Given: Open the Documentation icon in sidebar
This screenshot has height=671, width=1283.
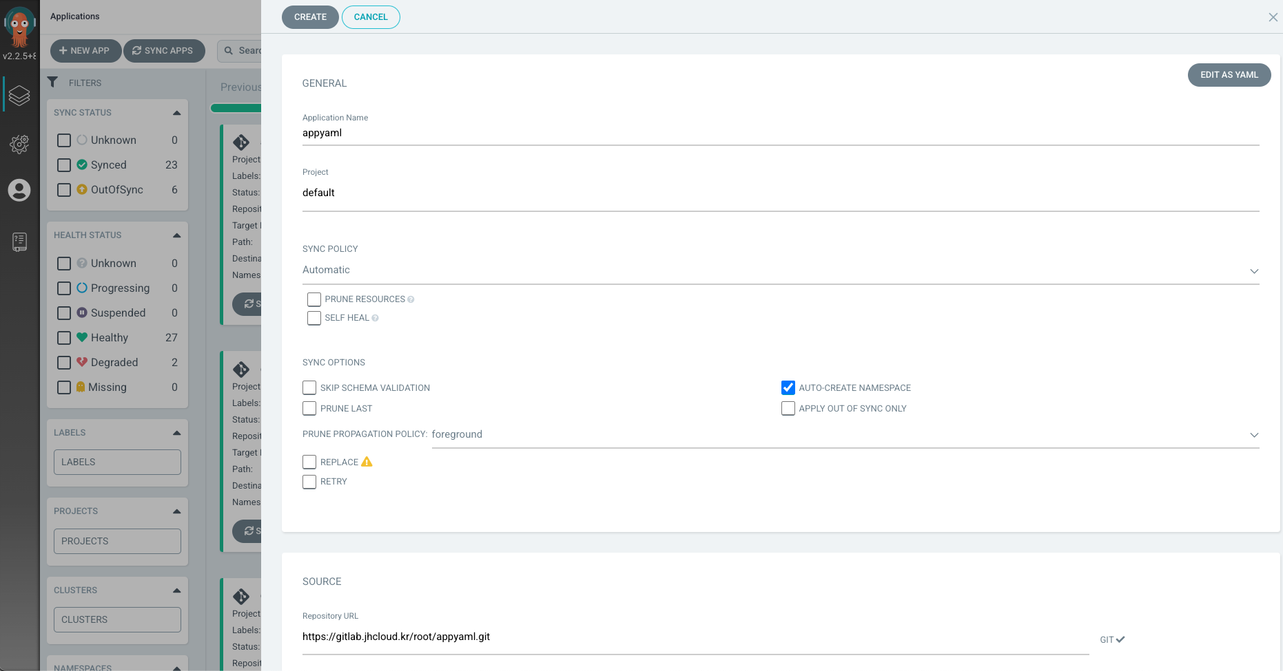Looking at the screenshot, I should (x=19, y=242).
